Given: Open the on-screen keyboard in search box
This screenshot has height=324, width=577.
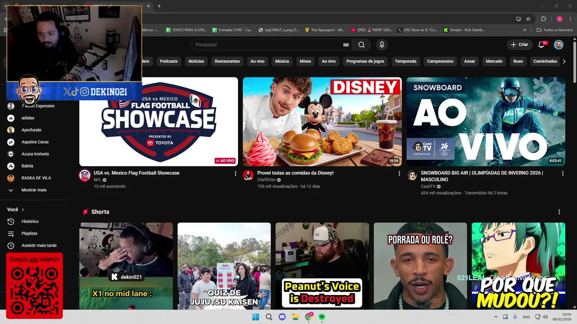Looking at the screenshot, I should coord(346,45).
